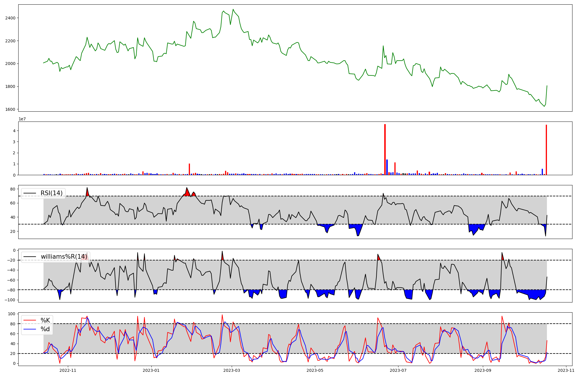Click the 2023-11 date axis label
Screen dimensions: 580x377
click(566, 370)
